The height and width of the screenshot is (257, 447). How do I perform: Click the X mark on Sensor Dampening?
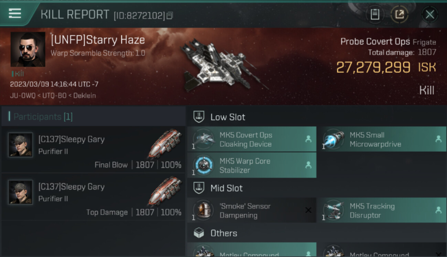coord(308,210)
